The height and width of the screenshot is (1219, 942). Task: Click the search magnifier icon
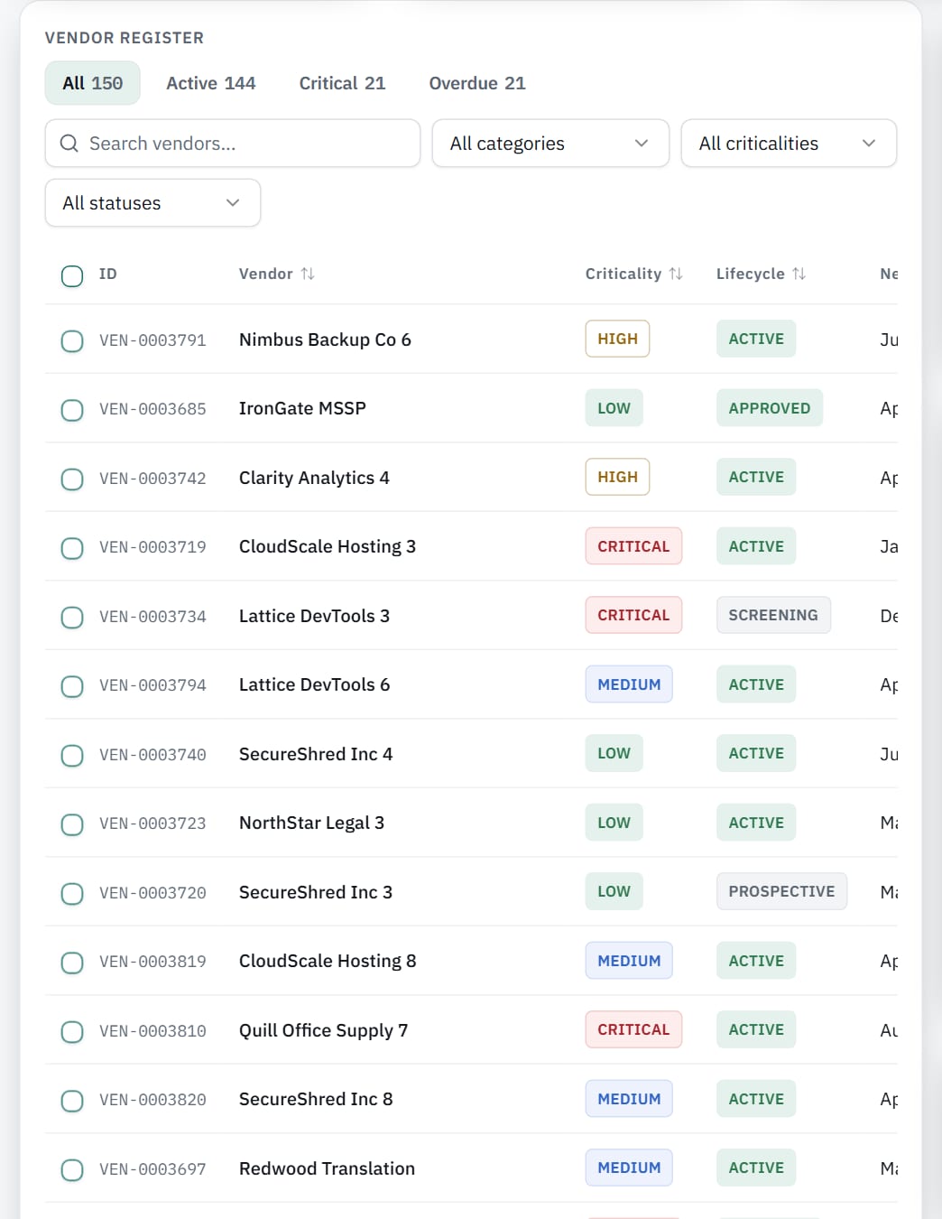click(x=69, y=144)
